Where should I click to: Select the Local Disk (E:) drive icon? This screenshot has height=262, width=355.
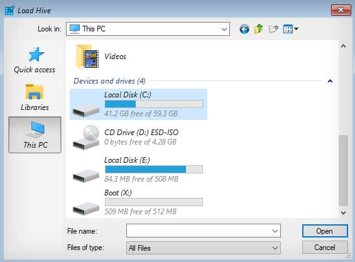pos(86,175)
